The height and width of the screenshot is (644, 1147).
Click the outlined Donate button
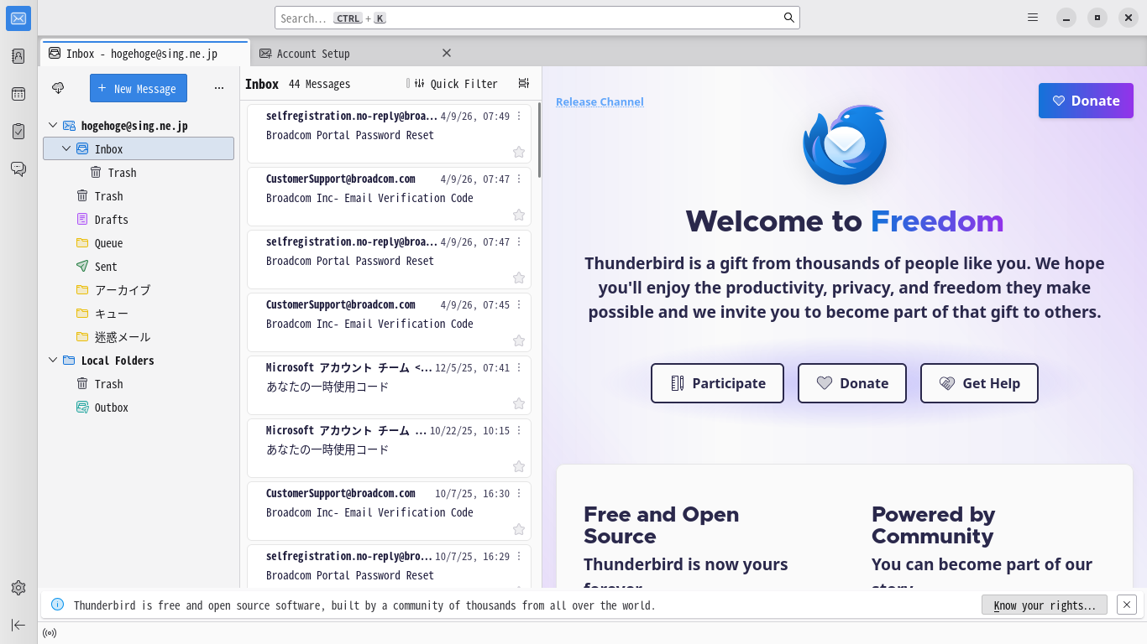click(852, 383)
